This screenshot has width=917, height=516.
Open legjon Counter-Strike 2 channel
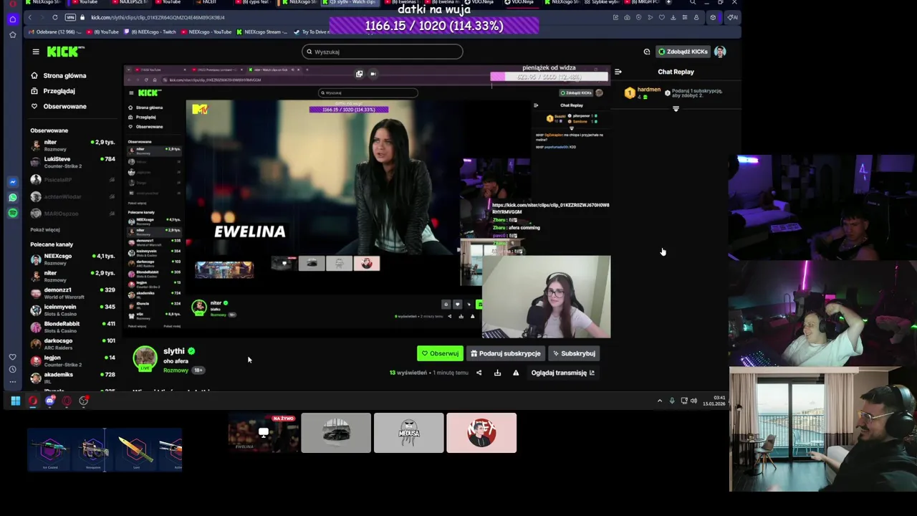pos(72,360)
